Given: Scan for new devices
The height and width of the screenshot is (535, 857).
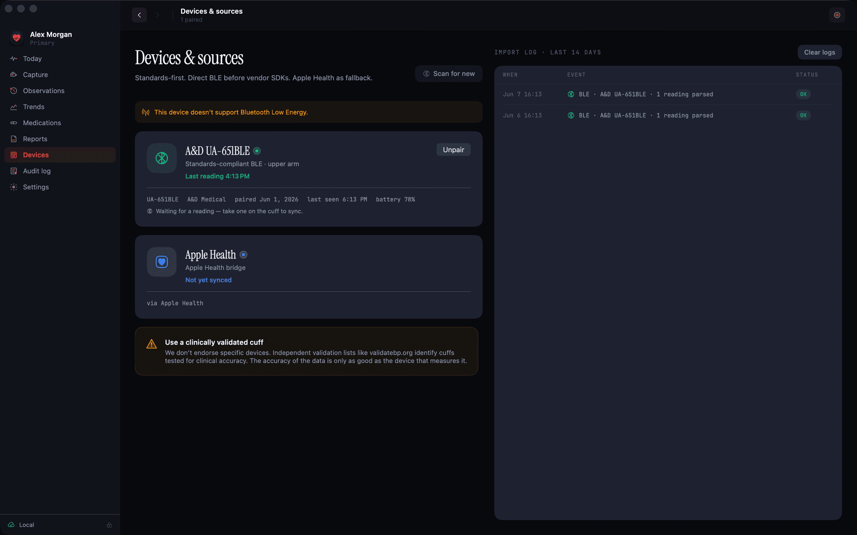Looking at the screenshot, I should point(449,74).
